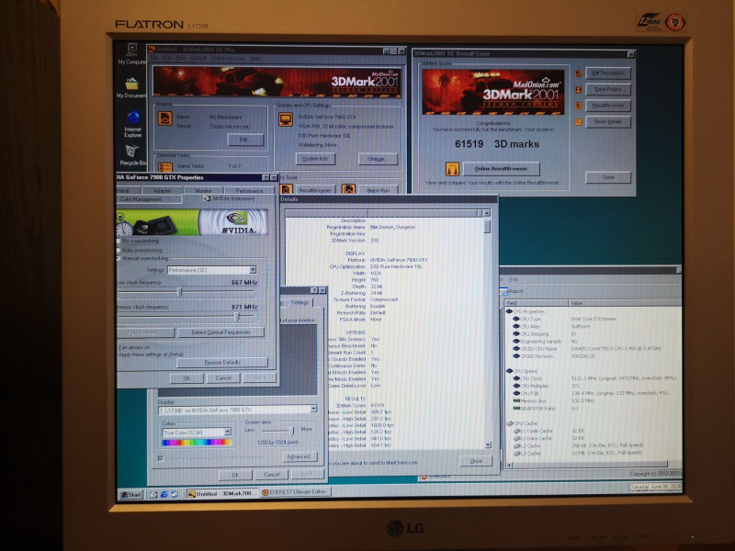Click the Selected Tests Game Tests icon
The height and width of the screenshot is (551, 735).
165,167
